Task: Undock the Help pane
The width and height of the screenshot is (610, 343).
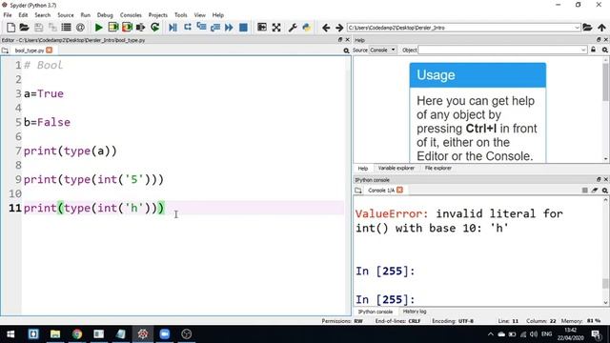Action: (x=599, y=40)
